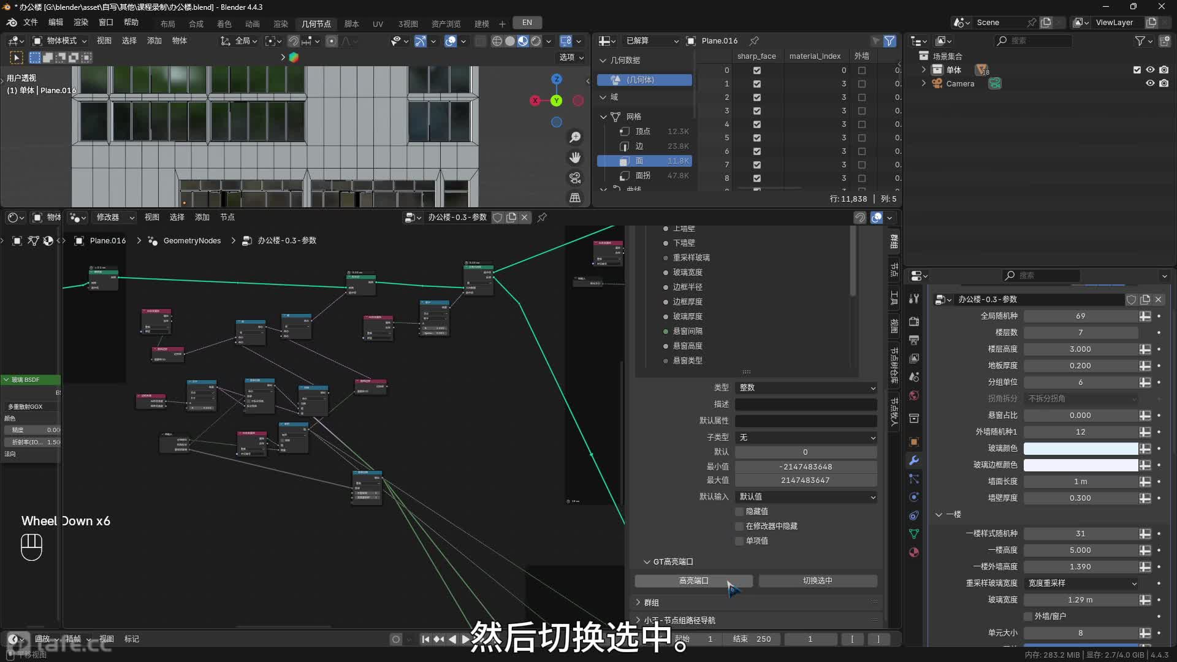Image resolution: width=1177 pixels, height=662 pixels.
Task: Open the 节点 menu in node editor
Action: tap(227, 218)
